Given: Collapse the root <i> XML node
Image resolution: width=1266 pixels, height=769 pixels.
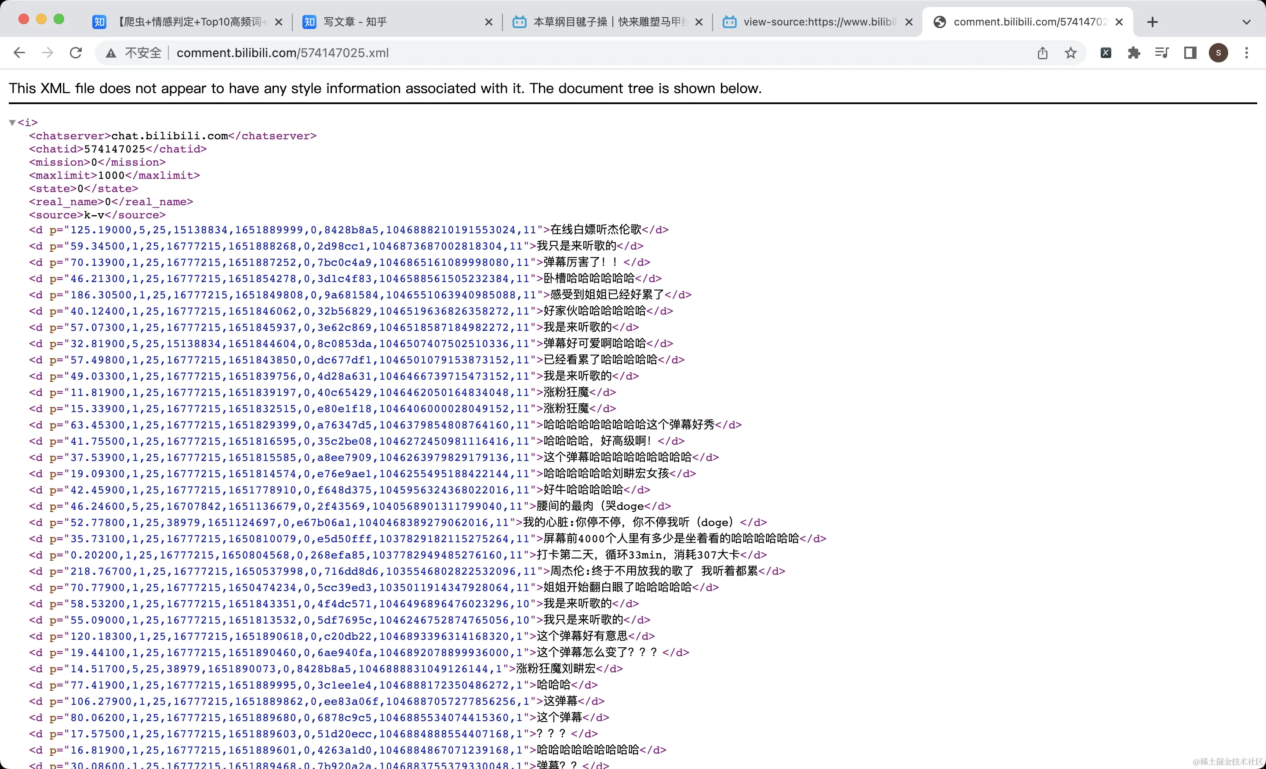Looking at the screenshot, I should click(12, 123).
